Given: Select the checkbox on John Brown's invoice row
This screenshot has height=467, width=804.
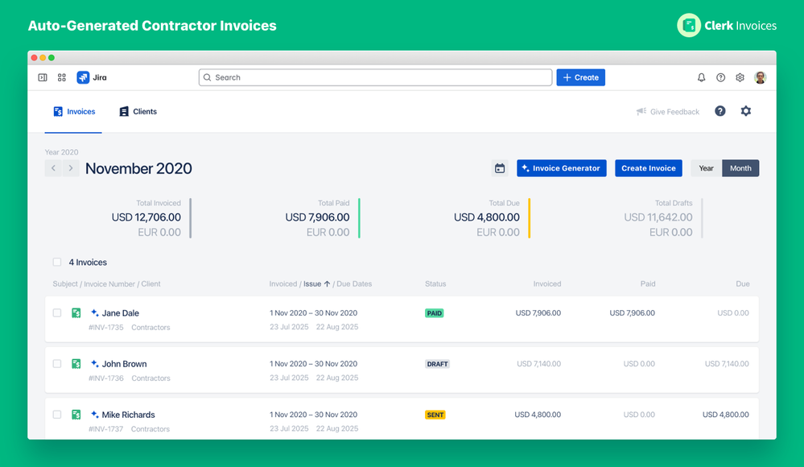Looking at the screenshot, I should [x=56, y=364].
